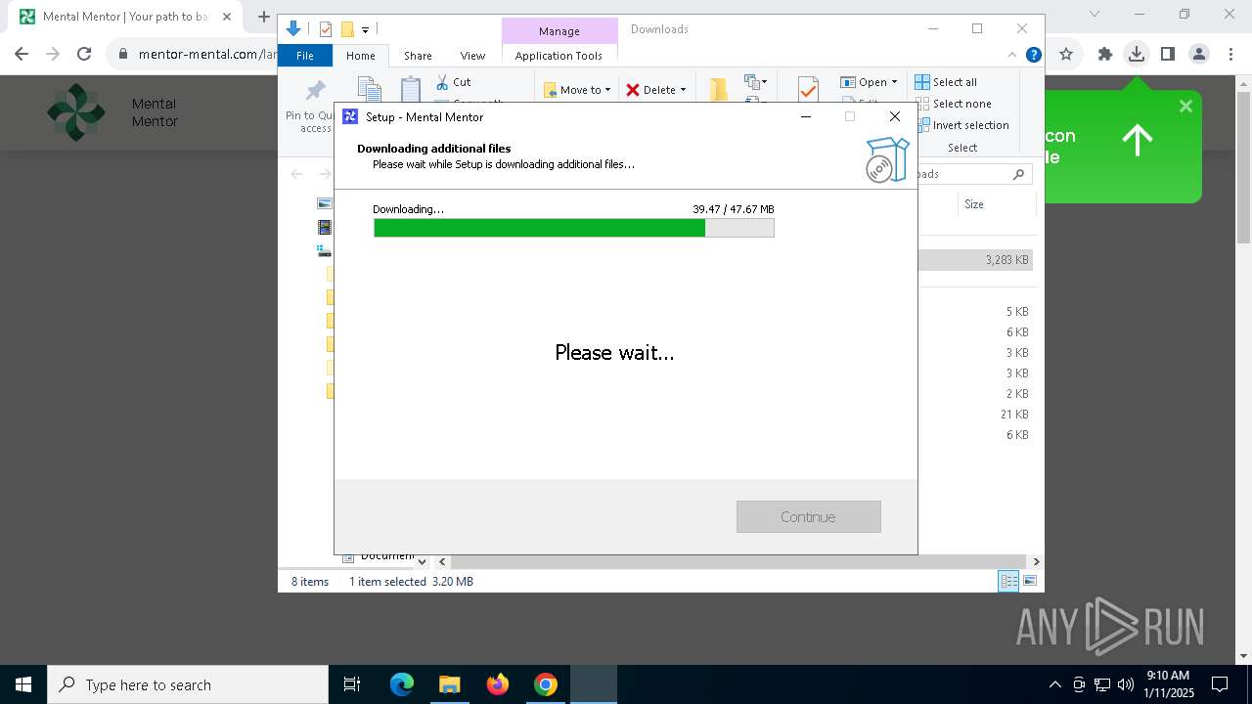Launch Microsoft Edge from taskbar

(x=402, y=684)
